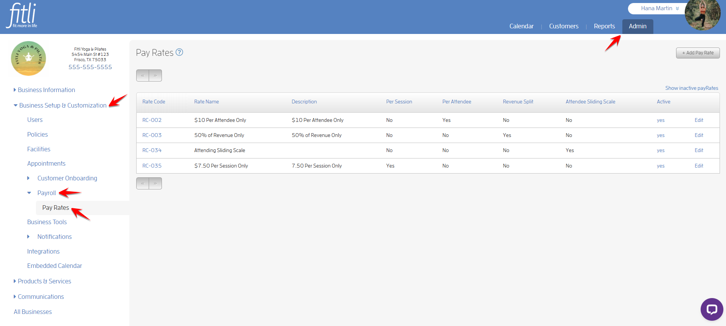Edit the $10 Per Attendee Only rate
The height and width of the screenshot is (326, 726).
click(699, 120)
